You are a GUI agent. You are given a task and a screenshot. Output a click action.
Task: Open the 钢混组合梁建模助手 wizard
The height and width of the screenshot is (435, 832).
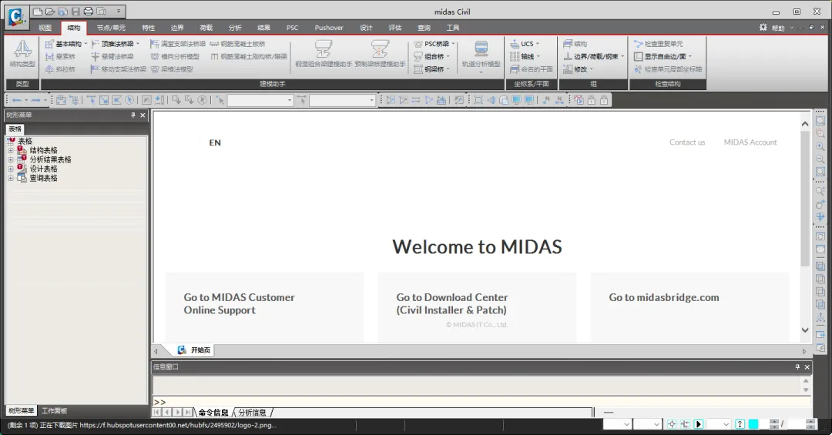pos(324,54)
